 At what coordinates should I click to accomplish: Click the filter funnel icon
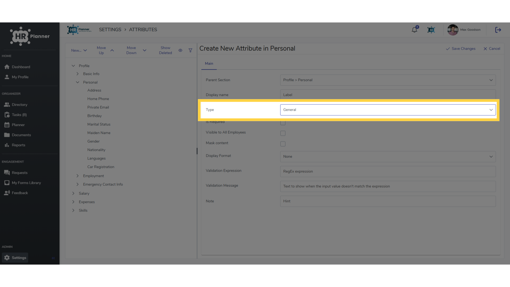coord(190,50)
